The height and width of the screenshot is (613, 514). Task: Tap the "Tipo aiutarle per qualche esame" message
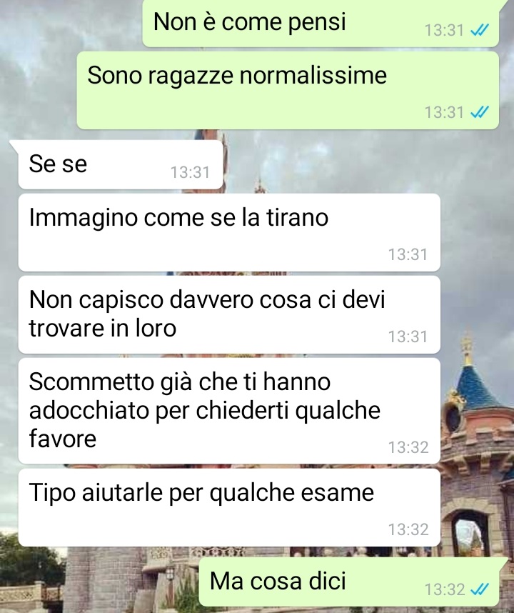(x=229, y=507)
